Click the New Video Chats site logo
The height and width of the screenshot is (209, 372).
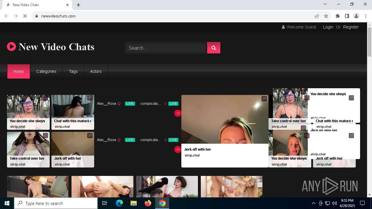click(x=51, y=47)
